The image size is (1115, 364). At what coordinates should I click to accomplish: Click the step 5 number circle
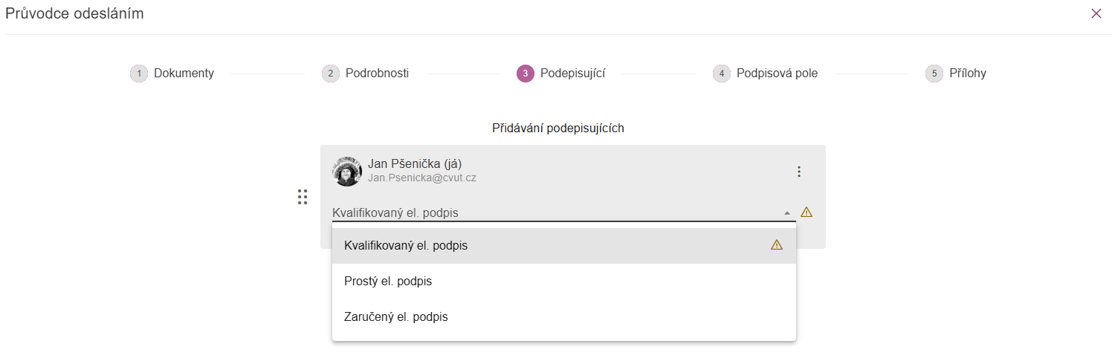[x=934, y=74]
